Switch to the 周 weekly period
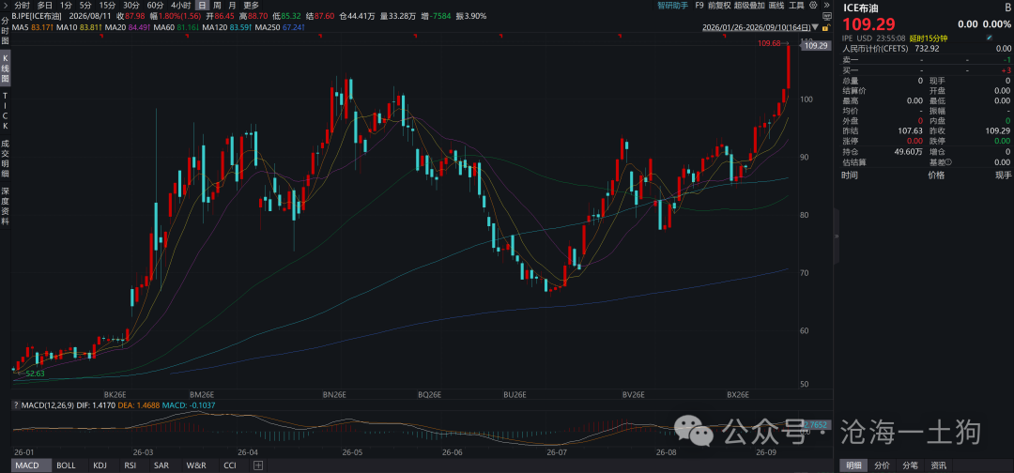 tap(217, 6)
